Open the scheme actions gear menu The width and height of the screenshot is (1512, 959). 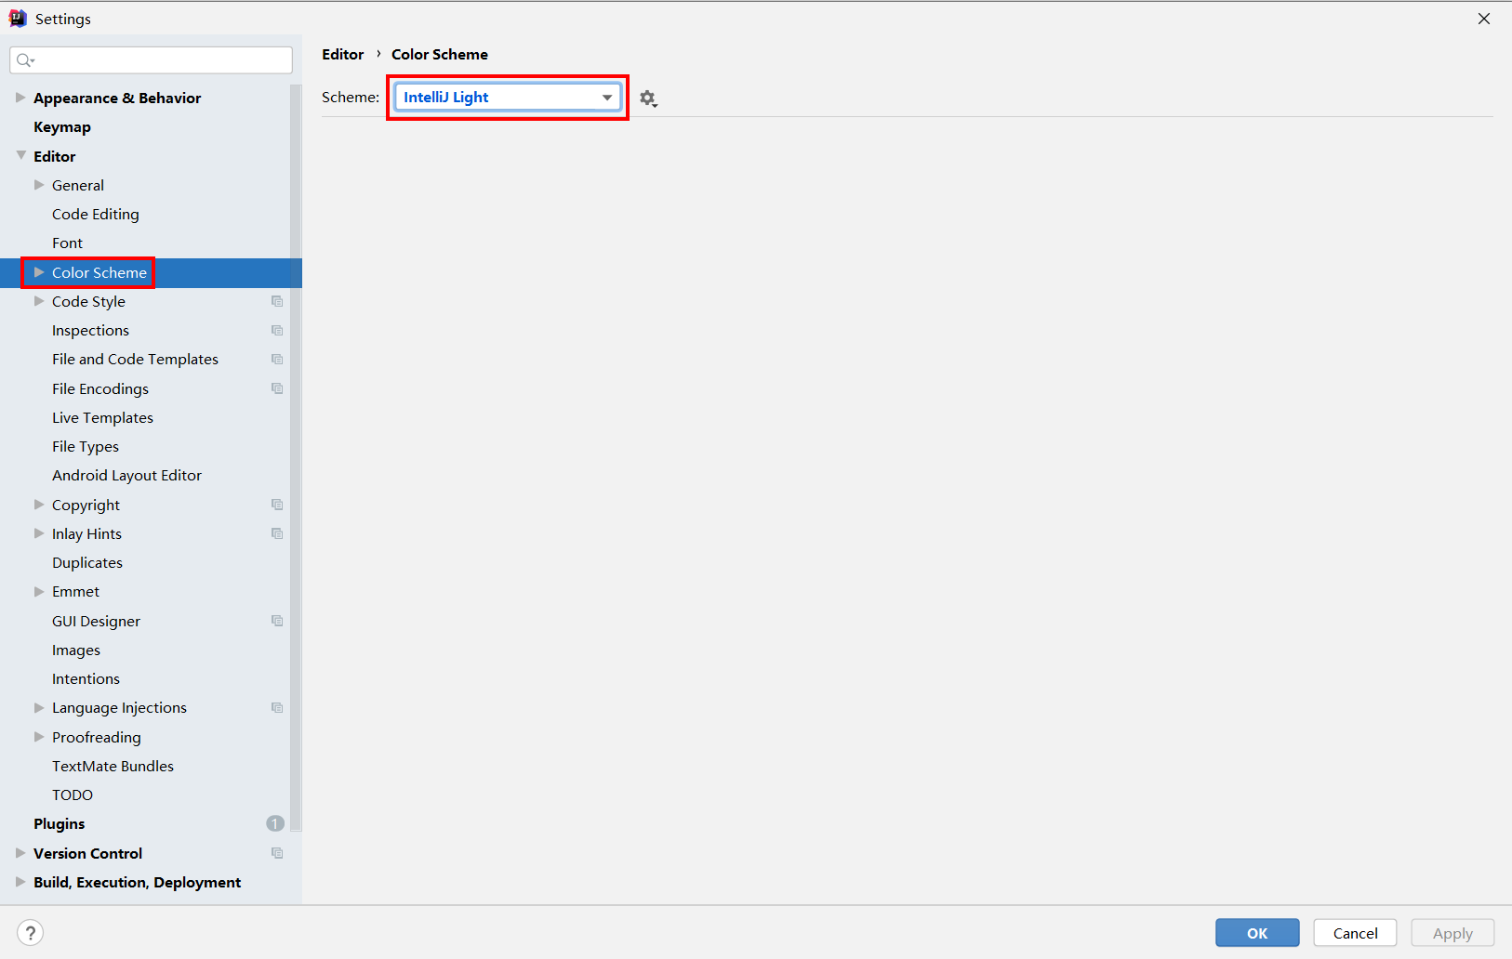(x=648, y=99)
